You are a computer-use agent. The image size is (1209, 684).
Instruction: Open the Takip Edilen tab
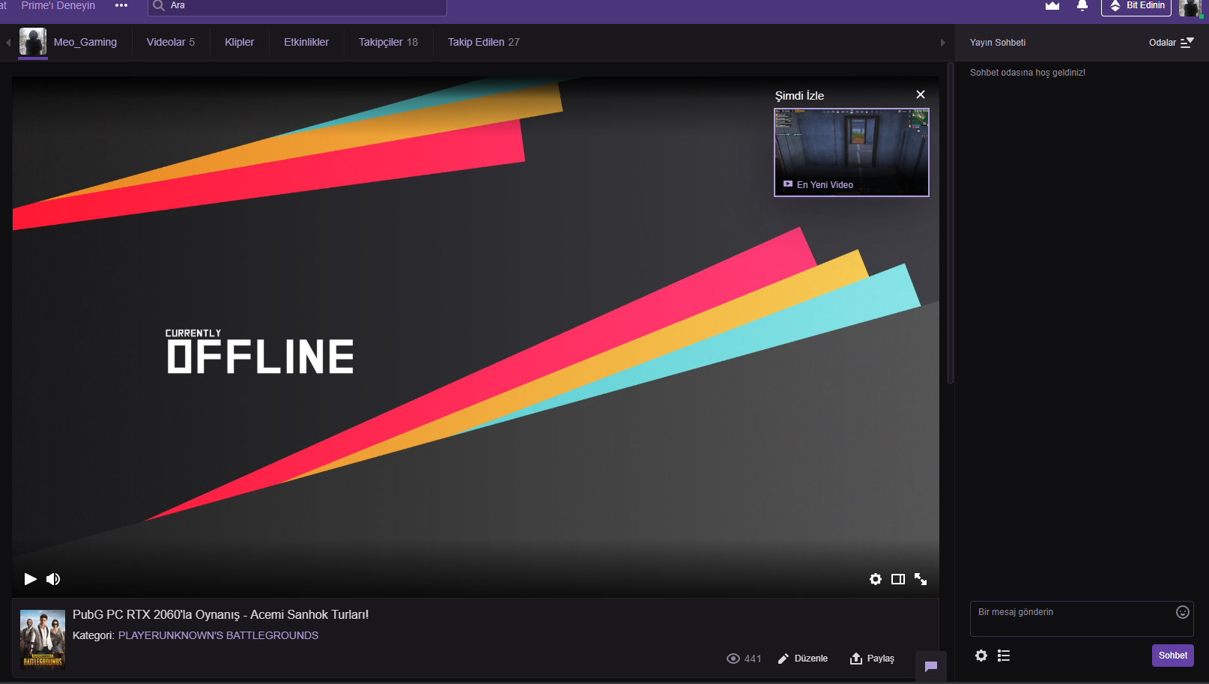point(484,42)
